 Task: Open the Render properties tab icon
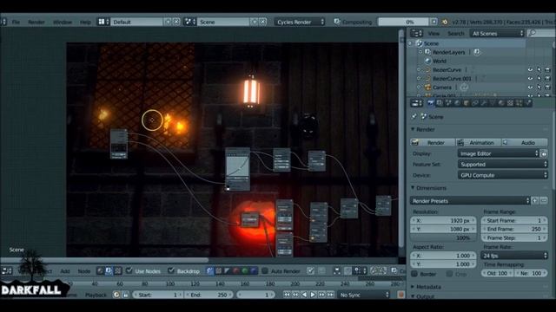point(431,103)
